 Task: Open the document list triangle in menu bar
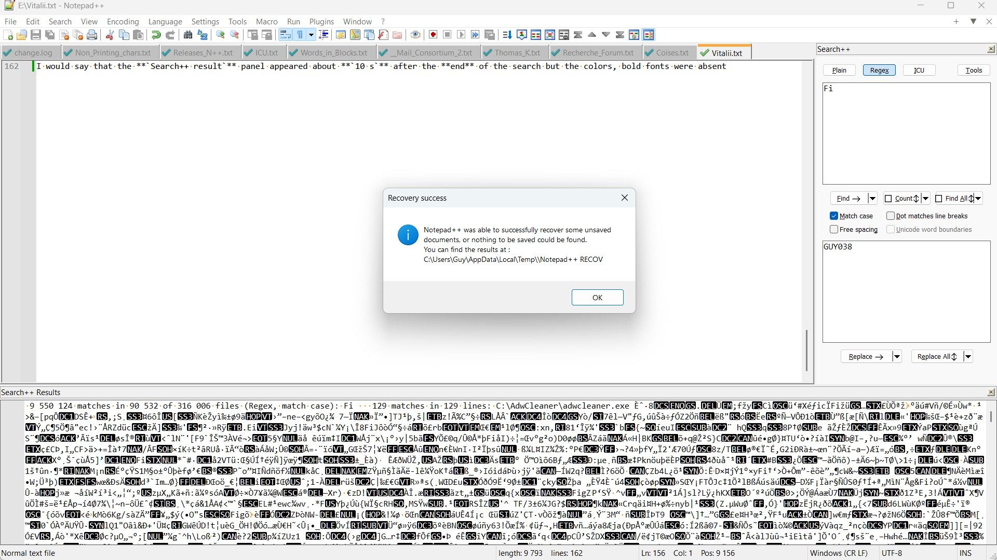point(974,21)
